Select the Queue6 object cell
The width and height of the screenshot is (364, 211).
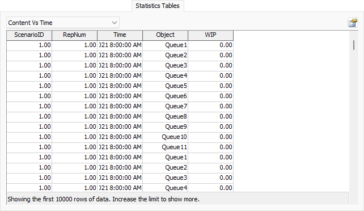[x=166, y=96]
